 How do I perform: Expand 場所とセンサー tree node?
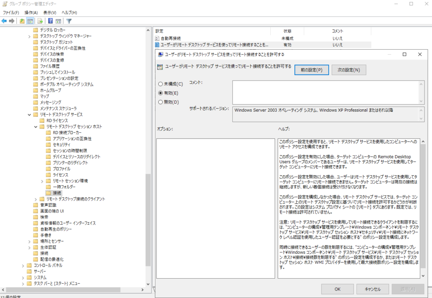click(30, 242)
